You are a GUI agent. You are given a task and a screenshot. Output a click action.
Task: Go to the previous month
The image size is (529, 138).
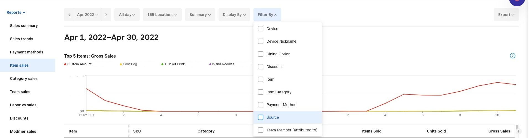(x=69, y=15)
